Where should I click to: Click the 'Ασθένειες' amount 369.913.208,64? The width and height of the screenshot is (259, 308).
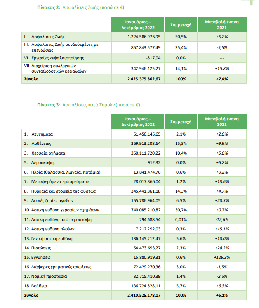click(146, 144)
